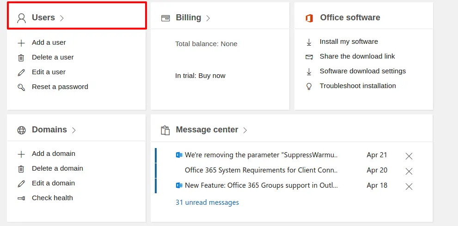This screenshot has height=226, width=458.
Task: Open the Domains heading chevron
Action: 73,130
